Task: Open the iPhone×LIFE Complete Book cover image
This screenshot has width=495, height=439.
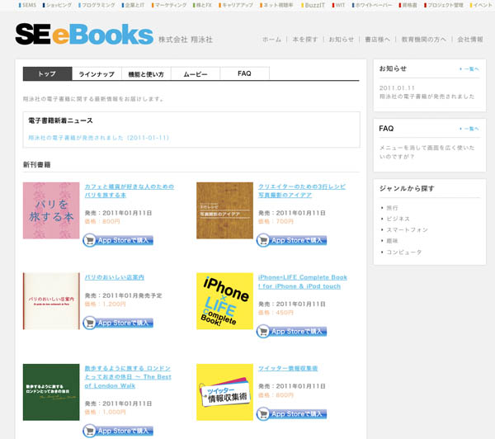Action: 224,301
